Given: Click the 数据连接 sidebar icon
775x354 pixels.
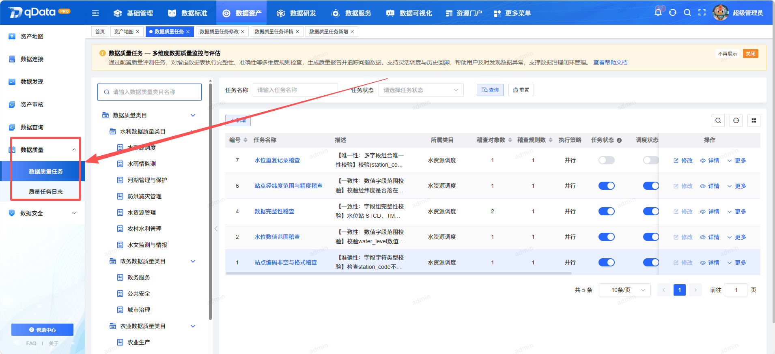Looking at the screenshot, I should coord(12,59).
